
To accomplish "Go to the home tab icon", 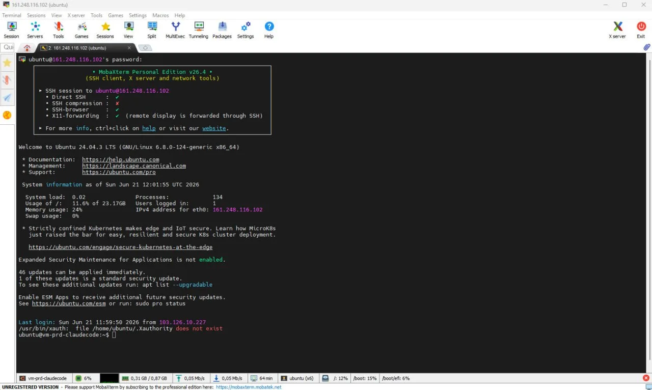I will click(27, 48).
